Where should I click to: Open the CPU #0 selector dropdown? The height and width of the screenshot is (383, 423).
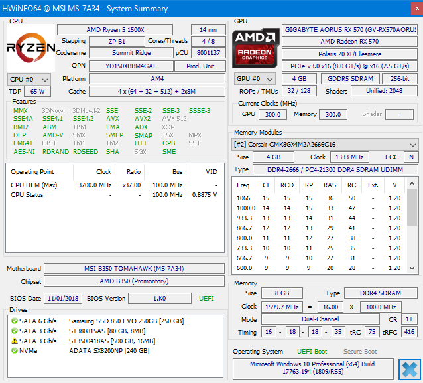point(29,80)
